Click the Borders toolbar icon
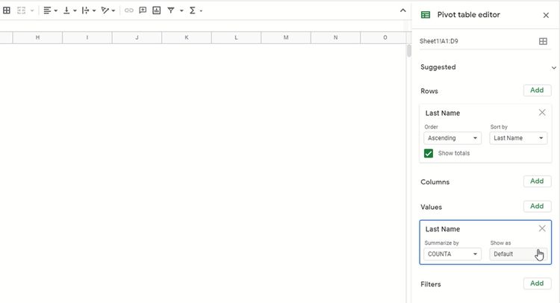 (x=7, y=10)
